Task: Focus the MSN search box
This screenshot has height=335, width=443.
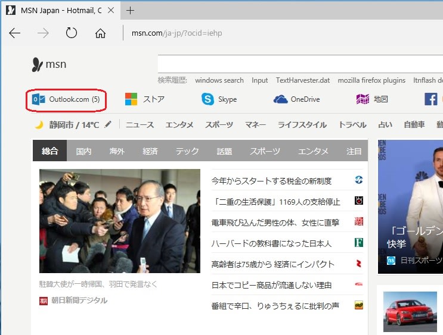Action: pos(300,64)
